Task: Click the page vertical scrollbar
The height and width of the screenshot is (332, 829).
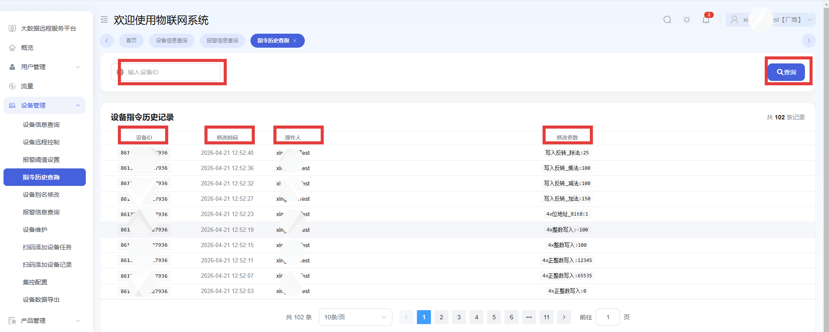Action: 826,166
